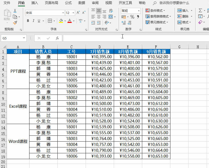
Task: Click the insert function fx icon
Action: point(57,38)
